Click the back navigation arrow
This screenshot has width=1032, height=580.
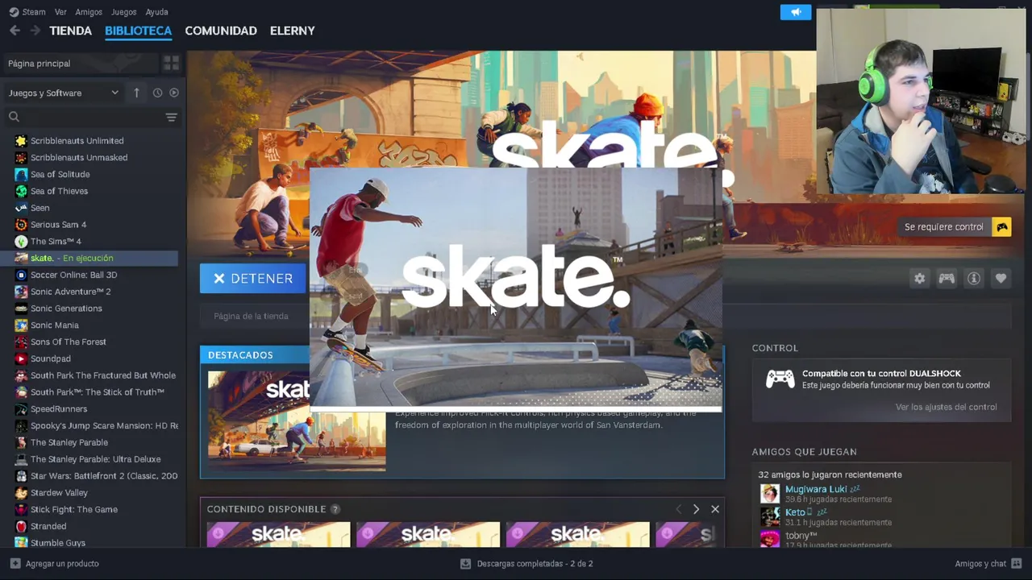(x=15, y=31)
